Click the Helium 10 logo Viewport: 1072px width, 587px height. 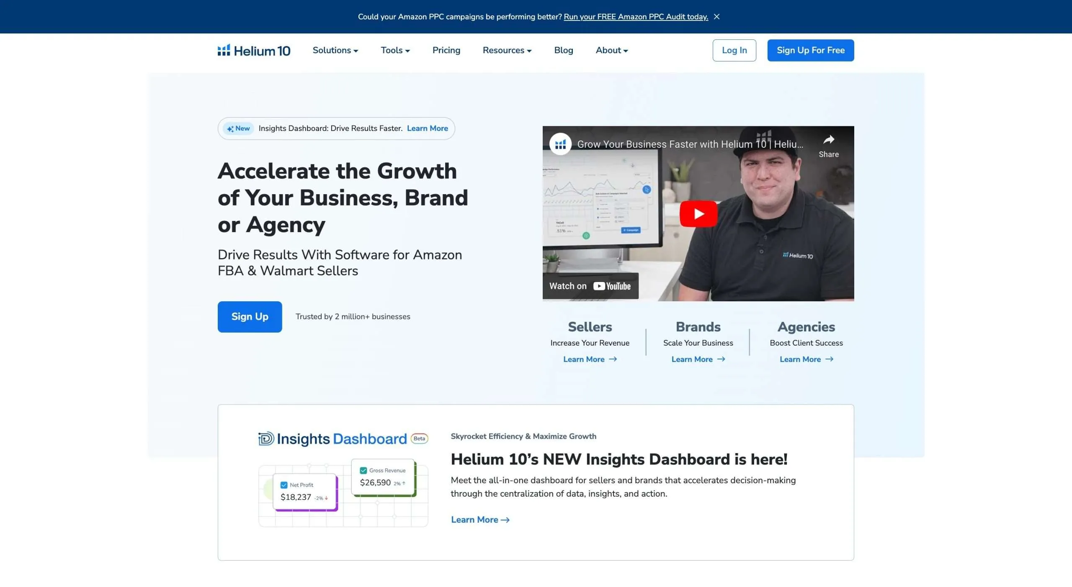(x=254, y=51)
